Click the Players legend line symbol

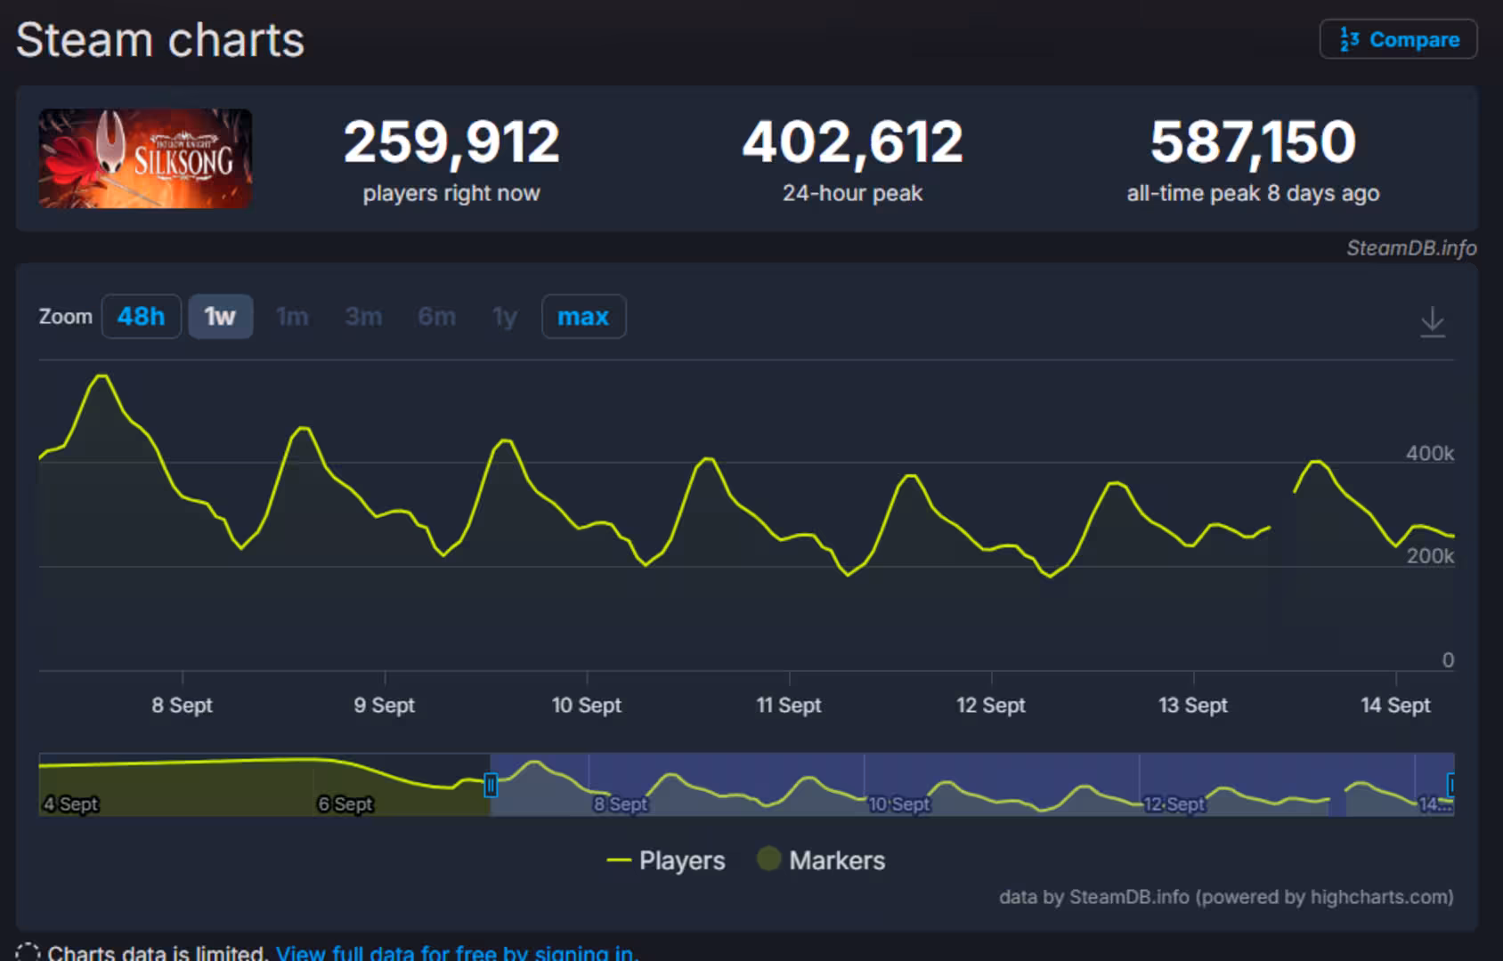click(x=621, y=860)
